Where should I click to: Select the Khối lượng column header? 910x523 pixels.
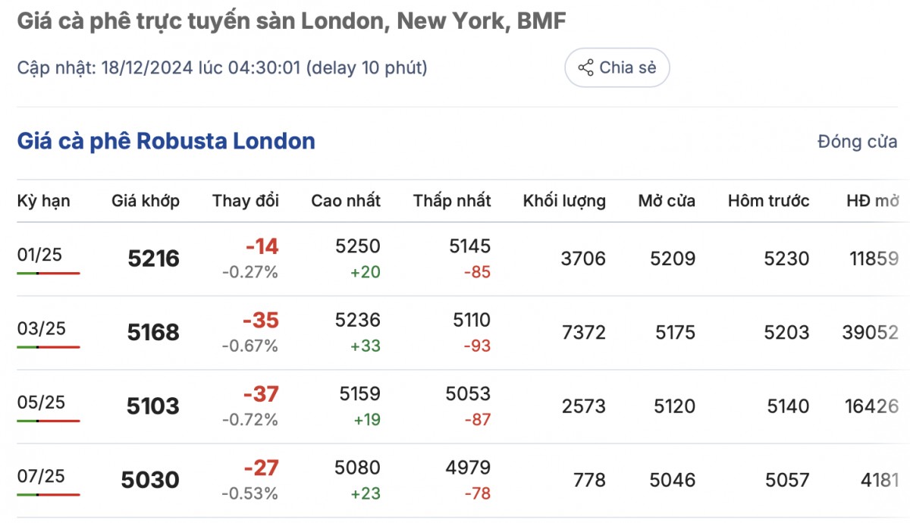coord(564,201)
